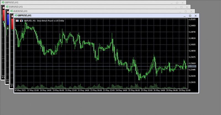The image size is (221, 115).
Task: Click the current price label 1.23559
Action: 192,66
